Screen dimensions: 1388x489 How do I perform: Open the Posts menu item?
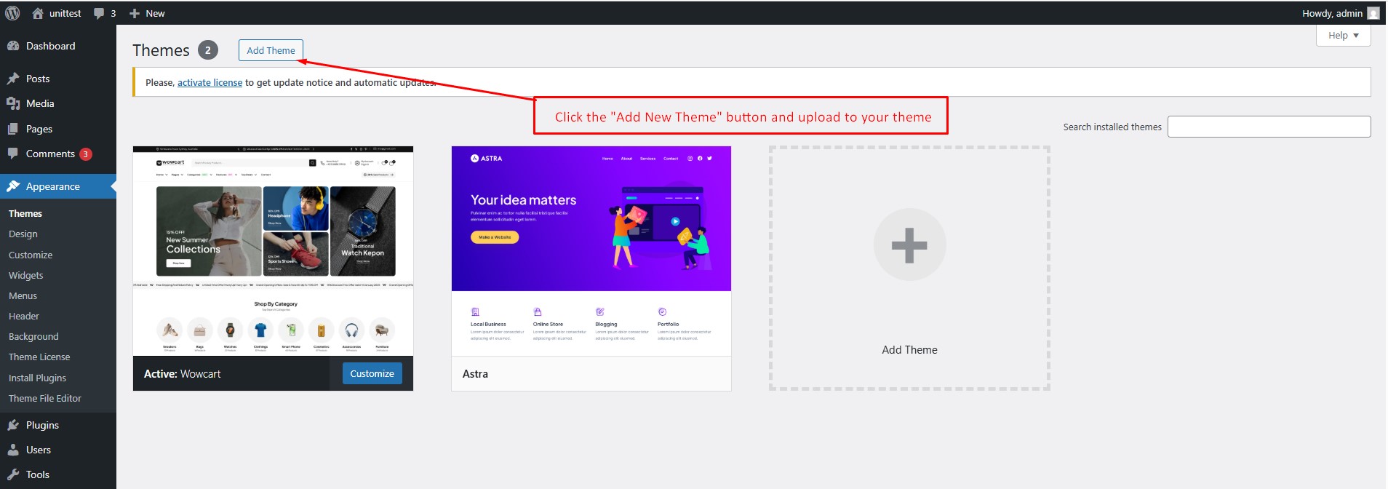point(58,79)
